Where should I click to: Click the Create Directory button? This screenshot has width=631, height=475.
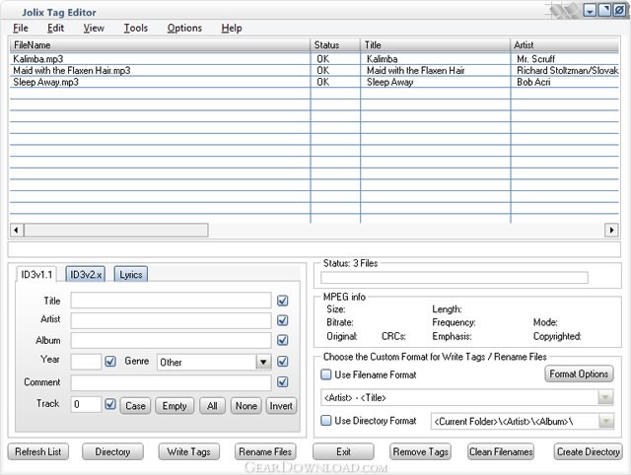point(589,451)
